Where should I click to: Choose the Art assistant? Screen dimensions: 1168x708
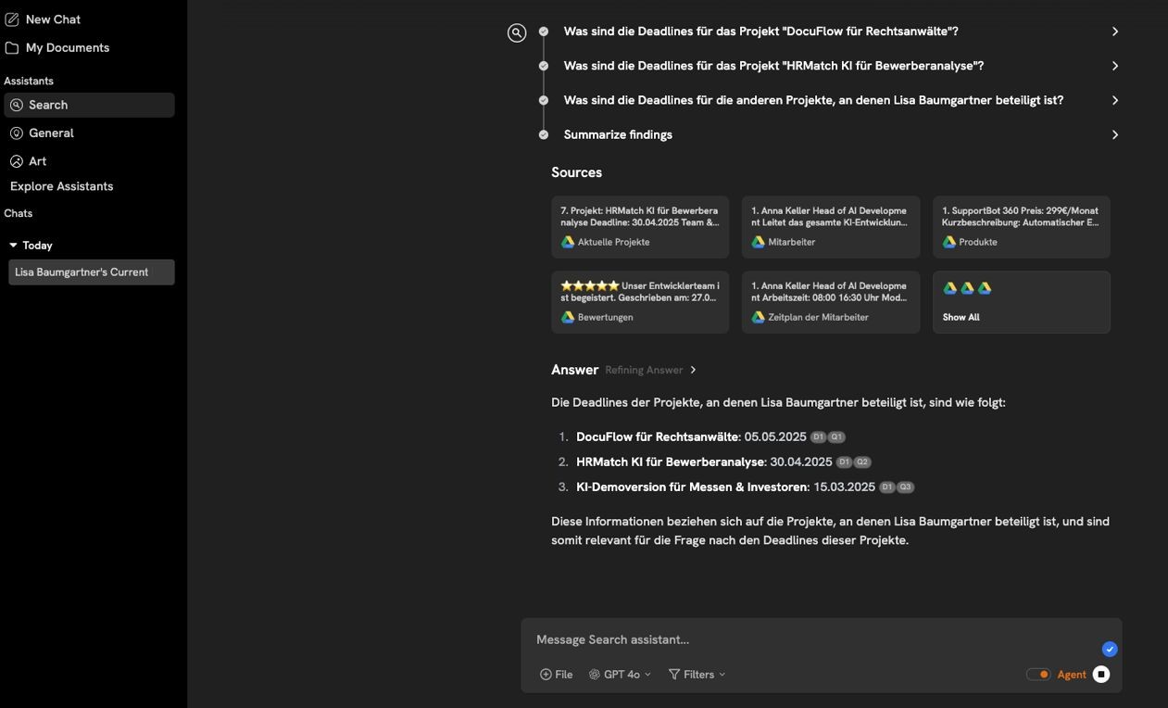(37, 161)
